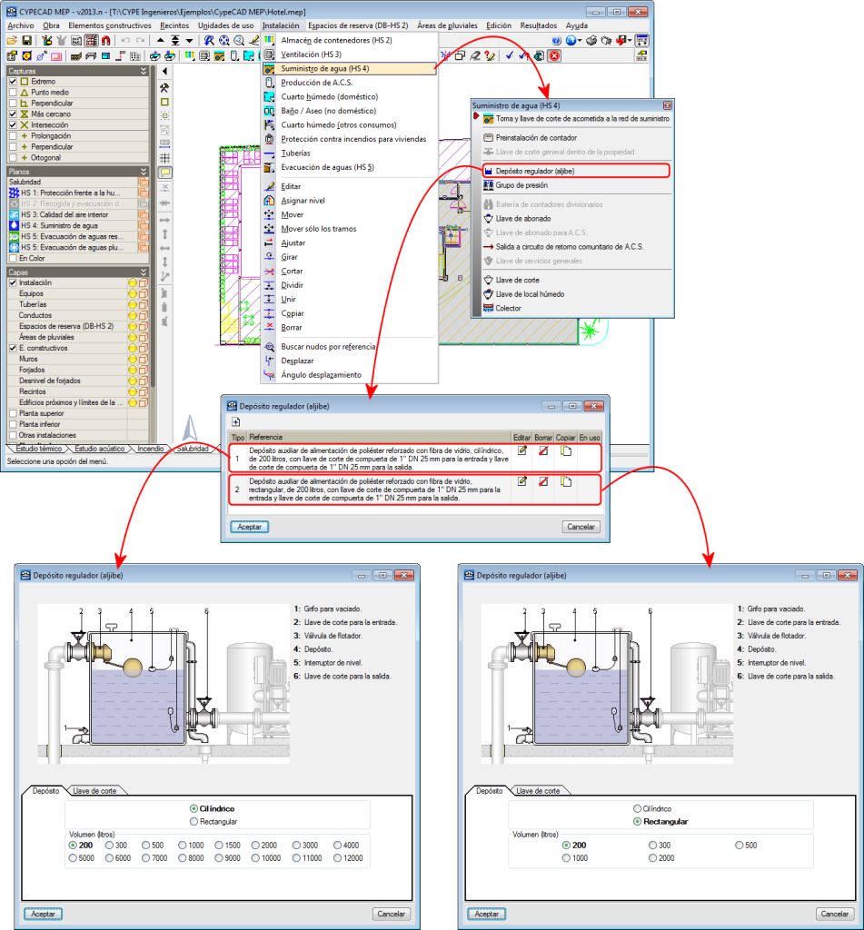Viewport: 864px width, 930px height.
Task: Click the hammer tools icon beside the drawing area
Action: [165, 88]
